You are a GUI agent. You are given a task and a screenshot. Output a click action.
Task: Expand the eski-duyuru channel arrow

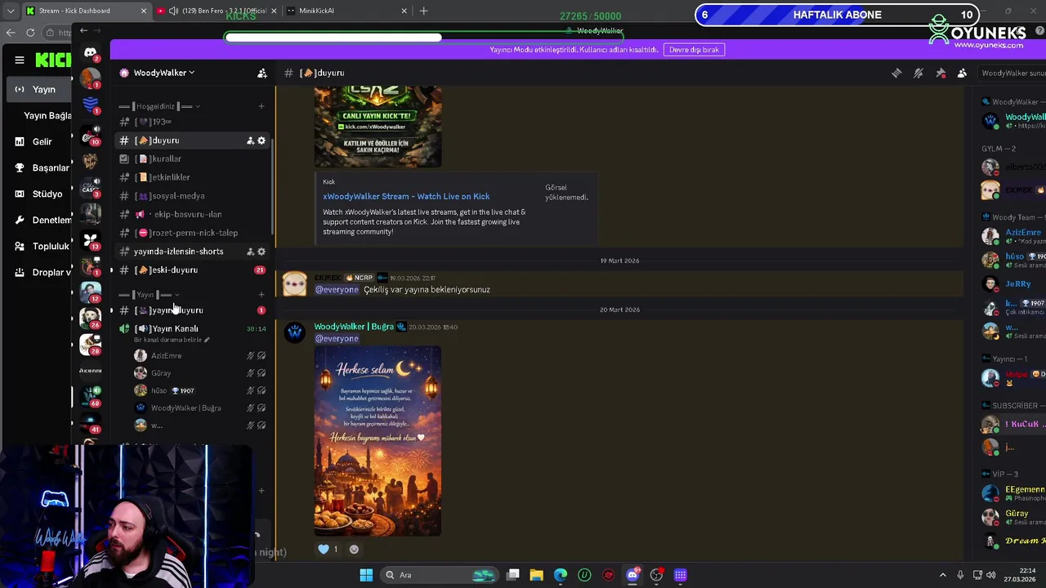pyautogui.click(x=112, y=269)
